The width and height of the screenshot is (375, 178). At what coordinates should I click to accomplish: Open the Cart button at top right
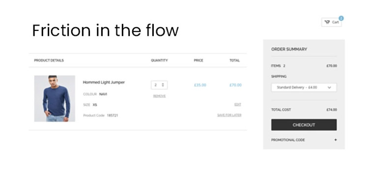click(331, 22)
